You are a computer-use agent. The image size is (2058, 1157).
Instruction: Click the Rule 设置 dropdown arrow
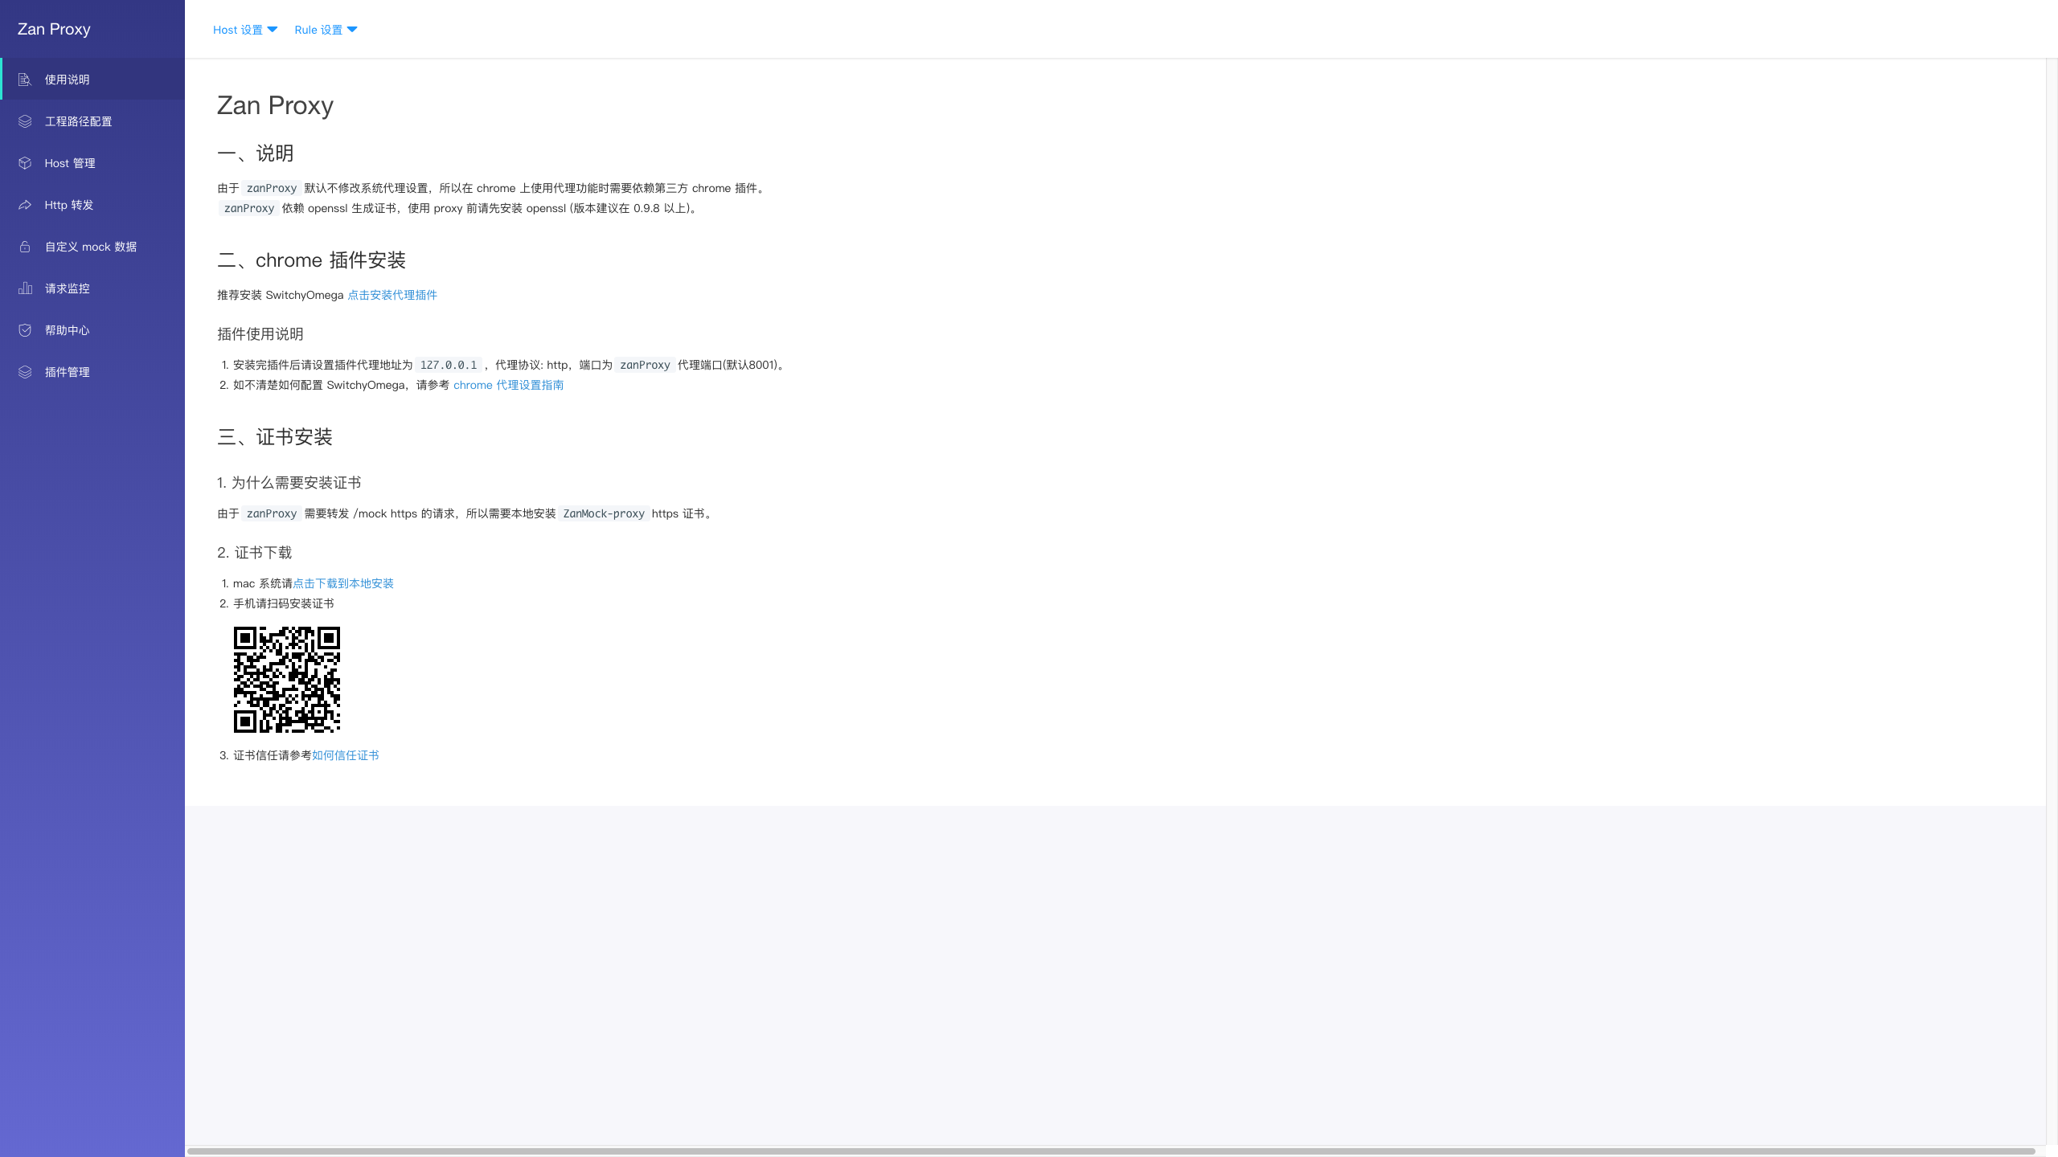coord(352,30)
